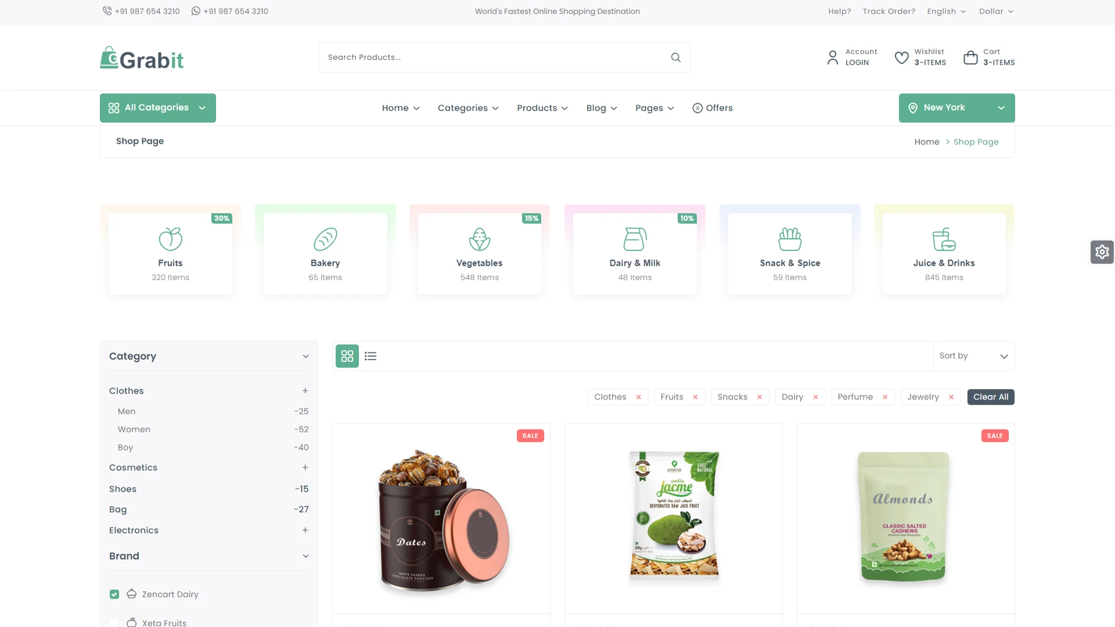Screen dimensions: 1115x627
Task: Remove the Fruits filter tag
Action: coord(695,397)
